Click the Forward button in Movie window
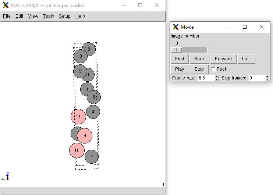The height and width of the screenshot is (195, 273). [223, 59]
